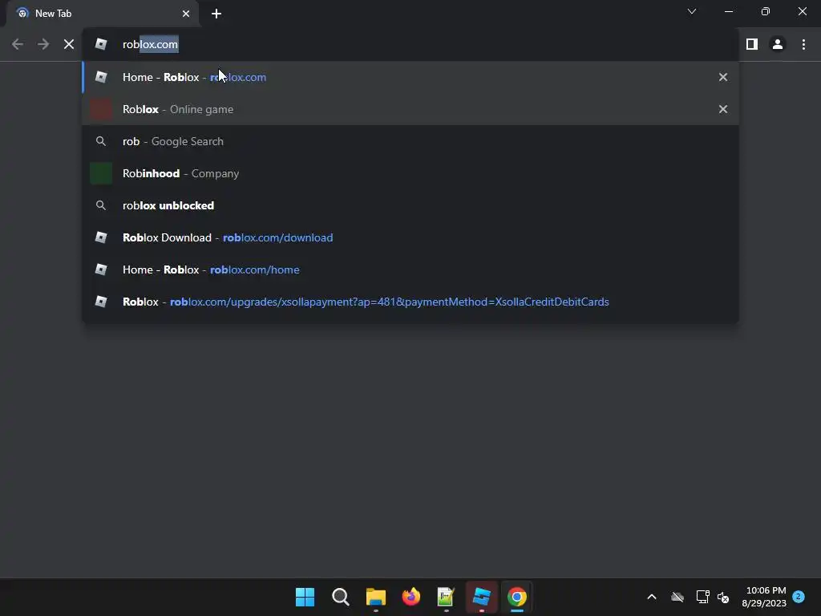Open Notepad++ from the taskbar
The height and width of the screenshot is (616, 821).
[446, 597]
